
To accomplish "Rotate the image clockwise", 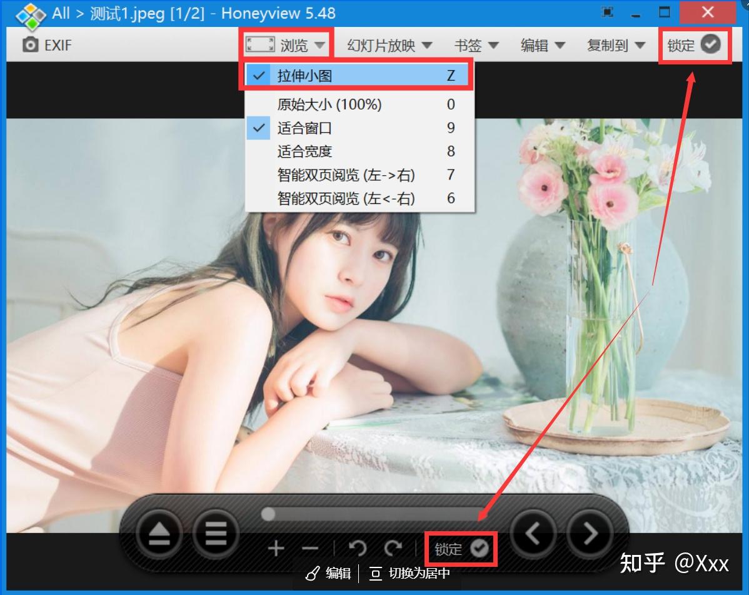I will pyautogui.click(x=394, y=548).
